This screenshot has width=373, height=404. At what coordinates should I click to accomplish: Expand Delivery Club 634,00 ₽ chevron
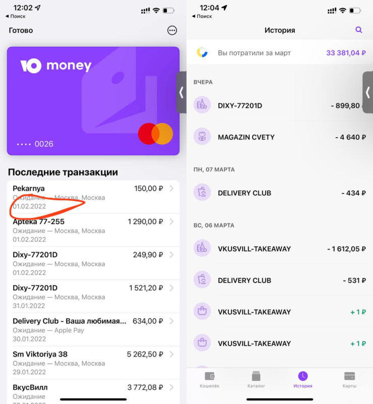click(x=171, y=321)
